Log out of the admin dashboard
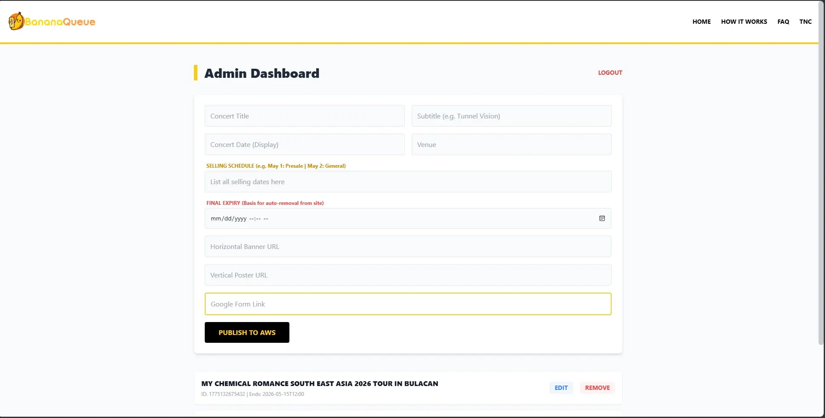The height and width of the screenshot is (418, 825). 610,73
